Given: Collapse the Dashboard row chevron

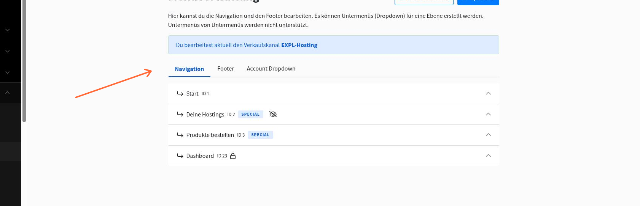Looking at the screenshot, I should click(x=488, y=156).
